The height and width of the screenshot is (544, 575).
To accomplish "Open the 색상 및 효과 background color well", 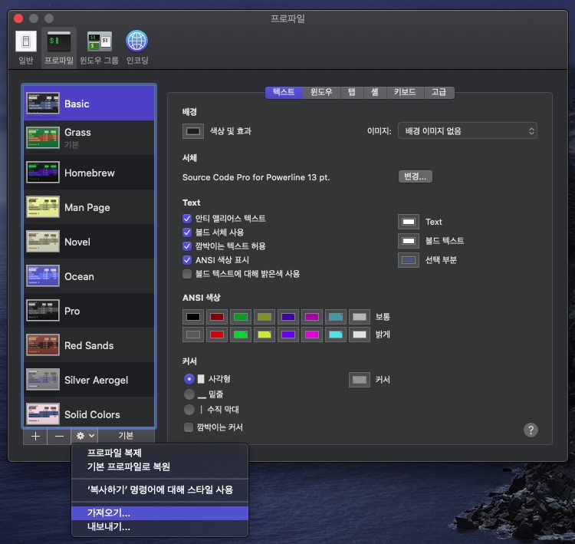I will click(193, 131).
